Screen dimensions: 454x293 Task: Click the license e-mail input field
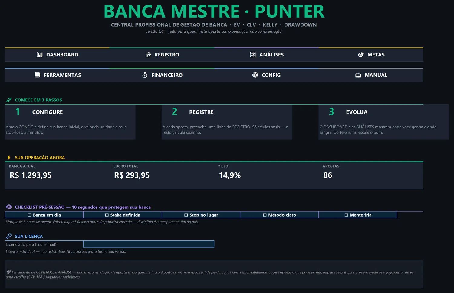coord(149,244)
